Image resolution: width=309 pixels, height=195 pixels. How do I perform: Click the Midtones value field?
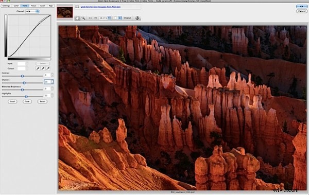point(47,88)
